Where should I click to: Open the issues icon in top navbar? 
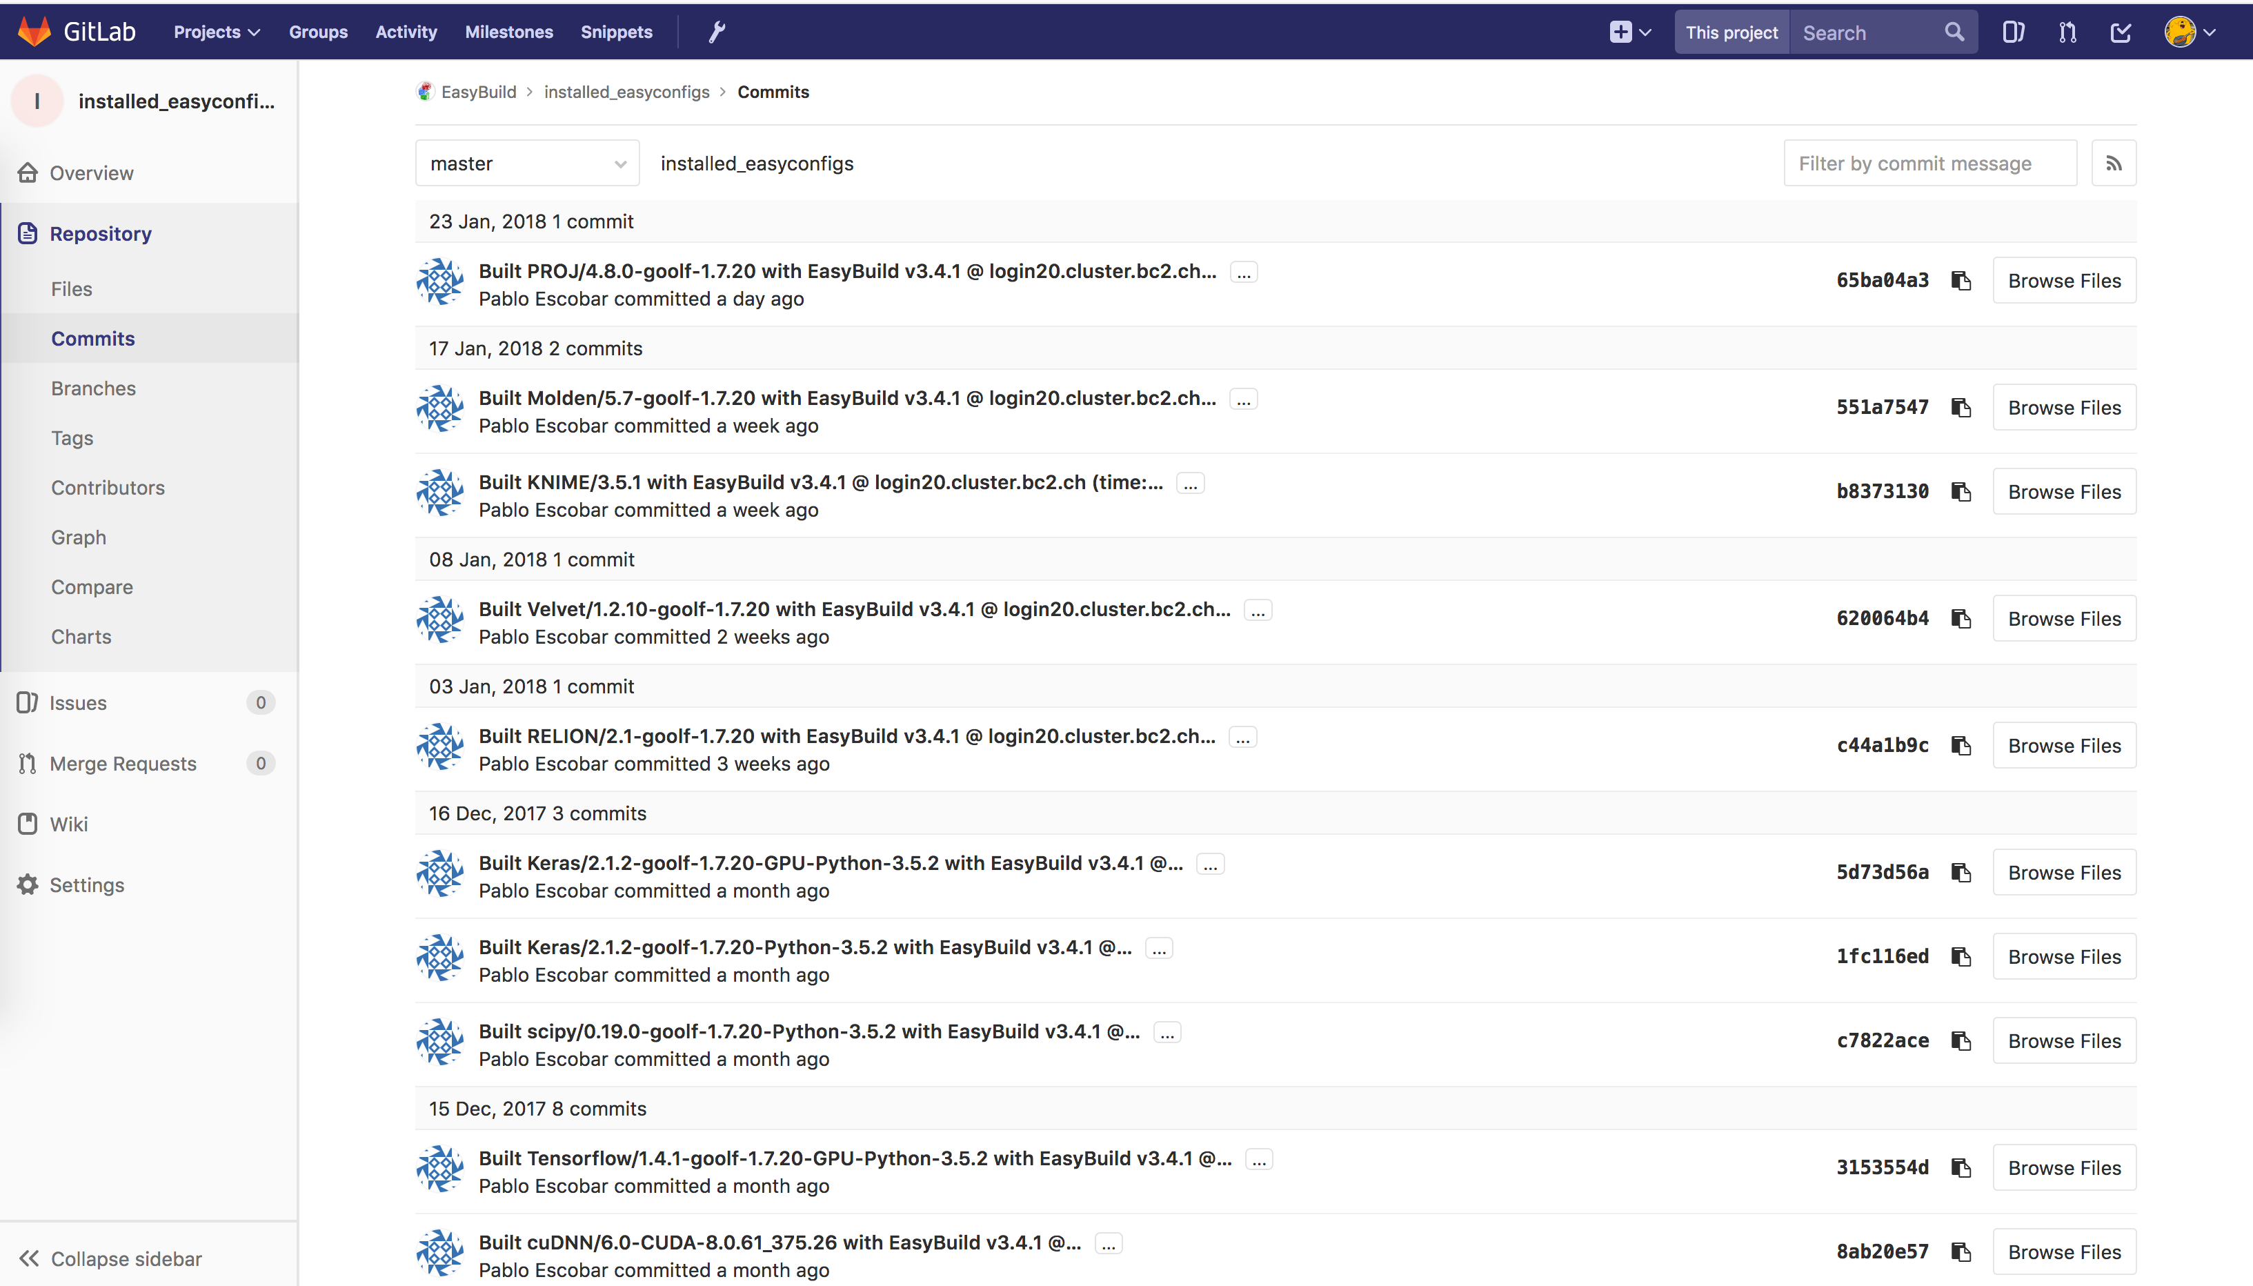click(2013, 32)
